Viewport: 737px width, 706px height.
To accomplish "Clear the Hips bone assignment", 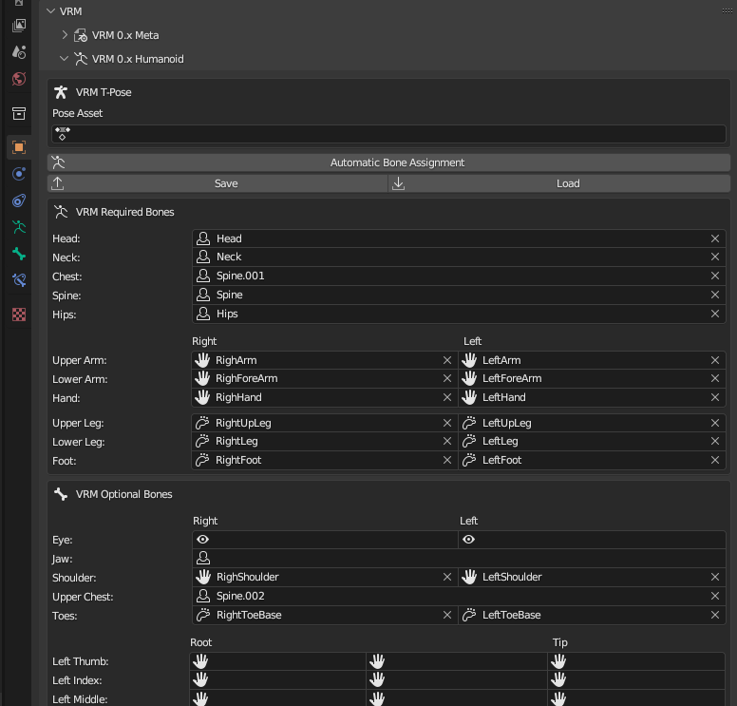I will (715, 314).
